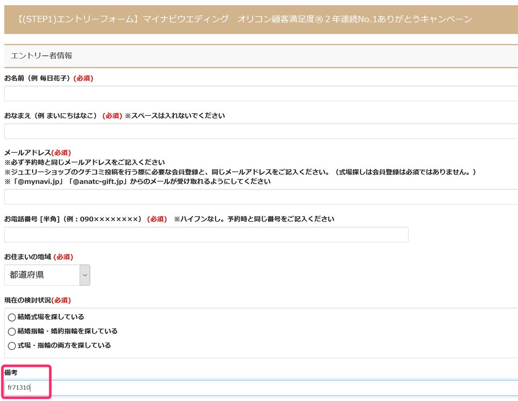Choose 結婚指輪・婚約指輪を探している radio option
This screenshot has width=518, height=401.
[12, 332]
